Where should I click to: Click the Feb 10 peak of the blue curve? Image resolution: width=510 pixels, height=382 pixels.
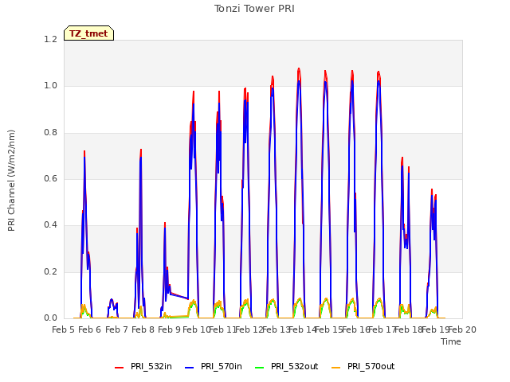point(194,104)
